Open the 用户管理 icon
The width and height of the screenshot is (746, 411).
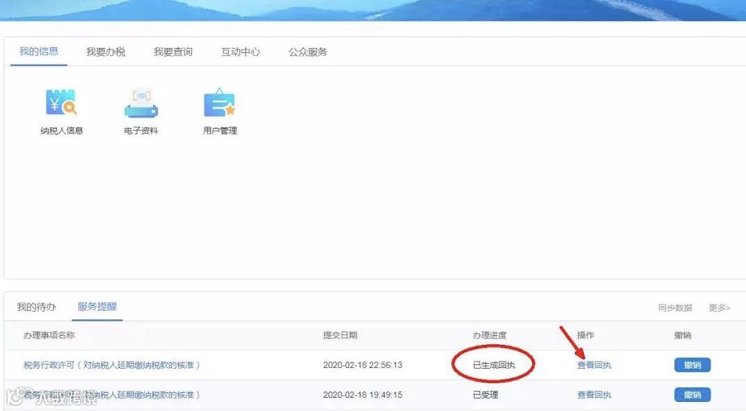tap(220, 103)
